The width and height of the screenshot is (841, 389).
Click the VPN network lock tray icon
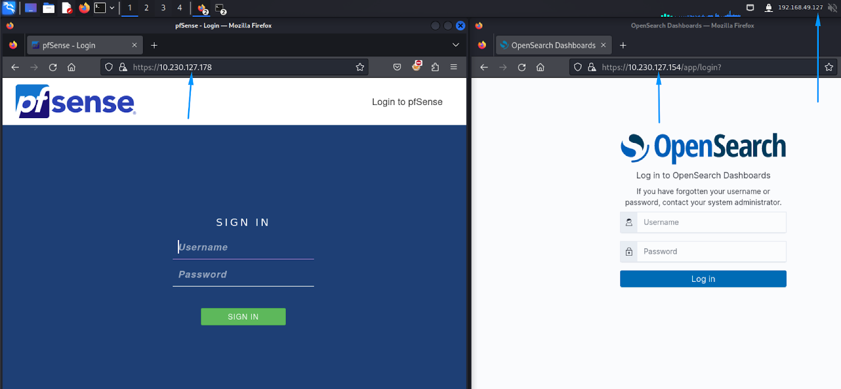click(x=768, y=7)
